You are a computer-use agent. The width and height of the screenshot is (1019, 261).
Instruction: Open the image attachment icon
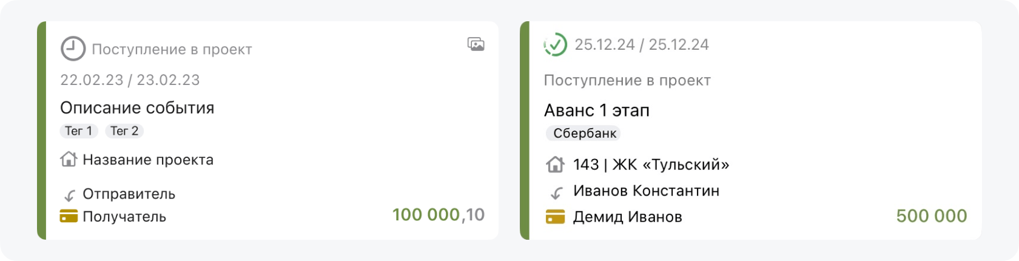pyautogui.click(x=476, y=44)
